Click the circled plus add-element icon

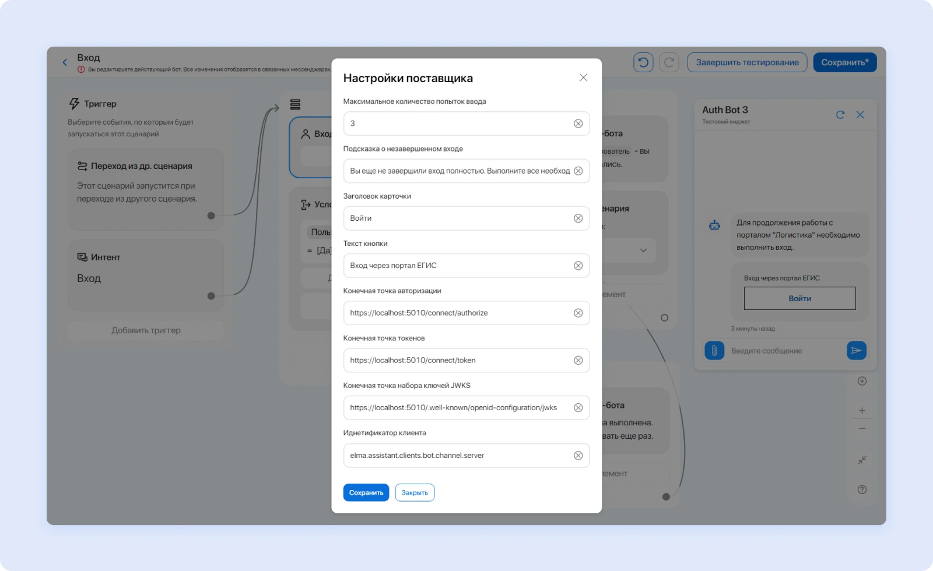click(x=862, y=380)
